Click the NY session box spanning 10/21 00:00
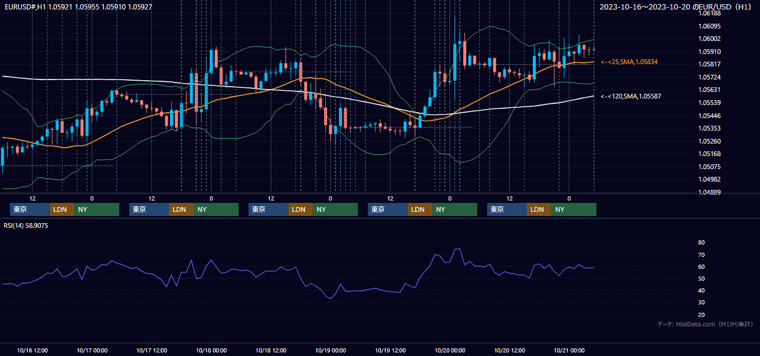The image size is (760, 356). 574,209
